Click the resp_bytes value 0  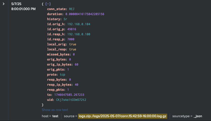click(x=70, y=80)
